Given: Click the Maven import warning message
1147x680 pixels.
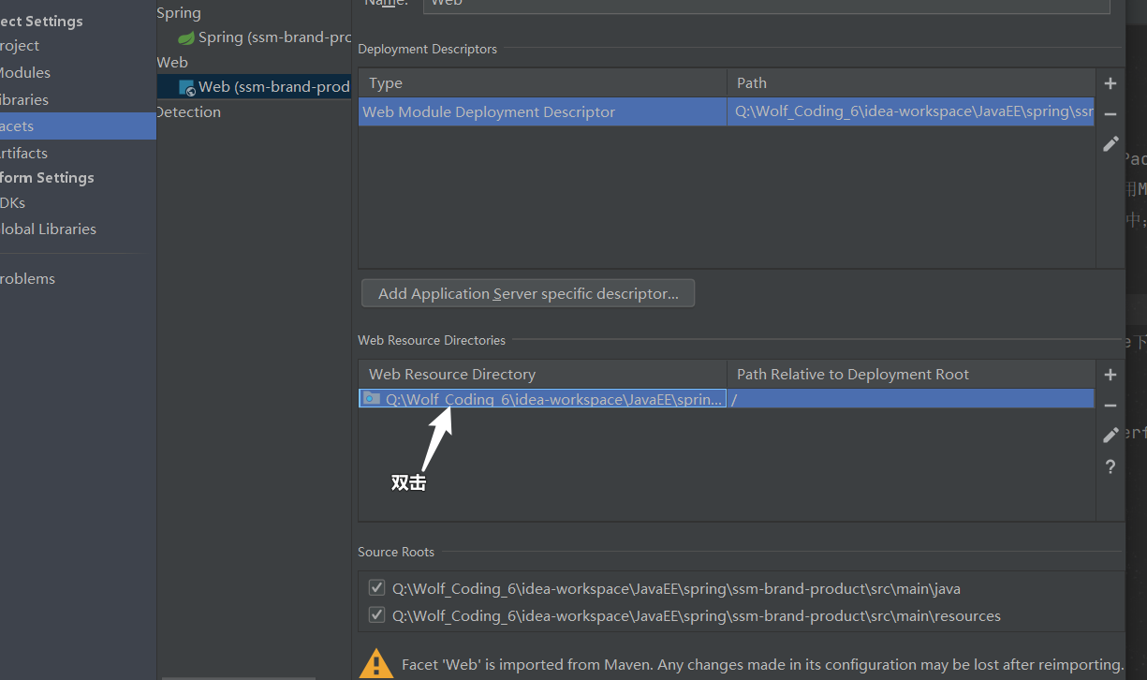Looking at the screenshot, I should [x=762, y=664].
